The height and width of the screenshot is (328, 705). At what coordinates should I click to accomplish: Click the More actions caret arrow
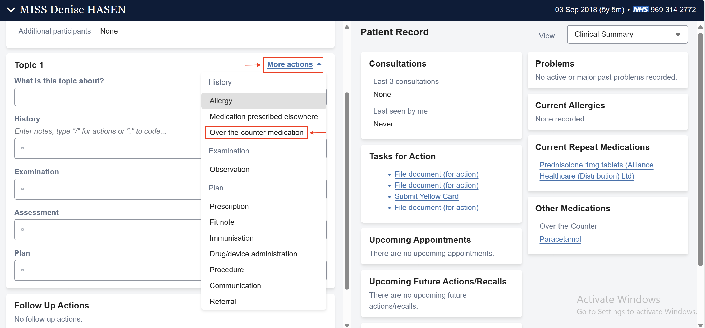click(319, 64)
